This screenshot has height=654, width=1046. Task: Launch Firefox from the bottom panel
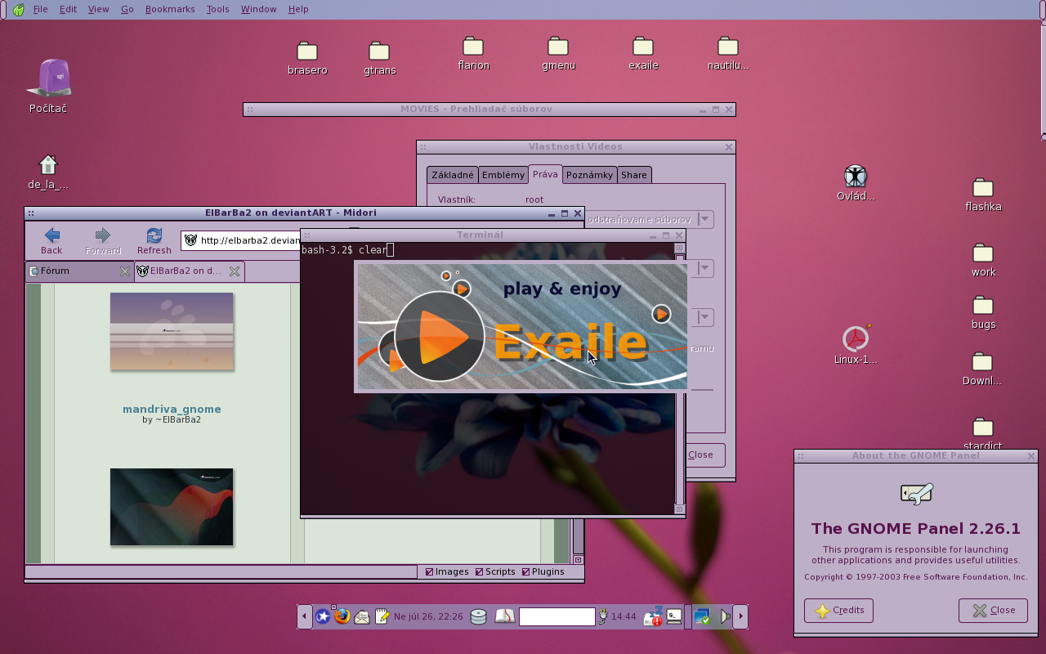[342, 616]
